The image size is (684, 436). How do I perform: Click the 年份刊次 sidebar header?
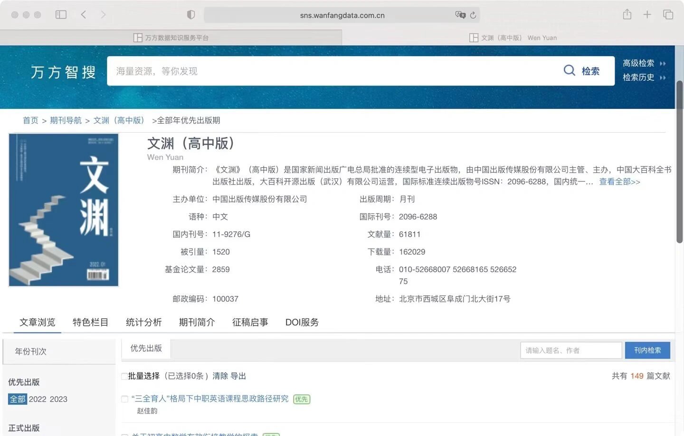pos(59,351)
